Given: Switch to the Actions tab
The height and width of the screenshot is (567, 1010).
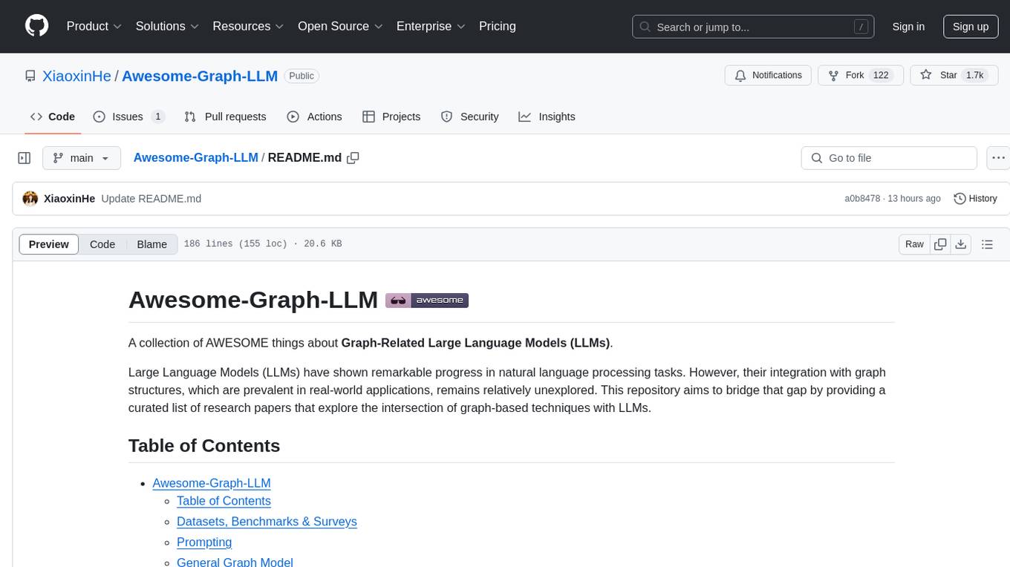Looking at the screenshot, I should [x=314, y=117].
